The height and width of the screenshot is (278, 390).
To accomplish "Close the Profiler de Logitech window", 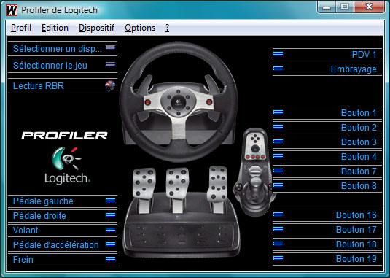I will pos(369,7).
